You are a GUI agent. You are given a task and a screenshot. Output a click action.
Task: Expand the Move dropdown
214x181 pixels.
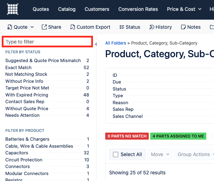160,154
